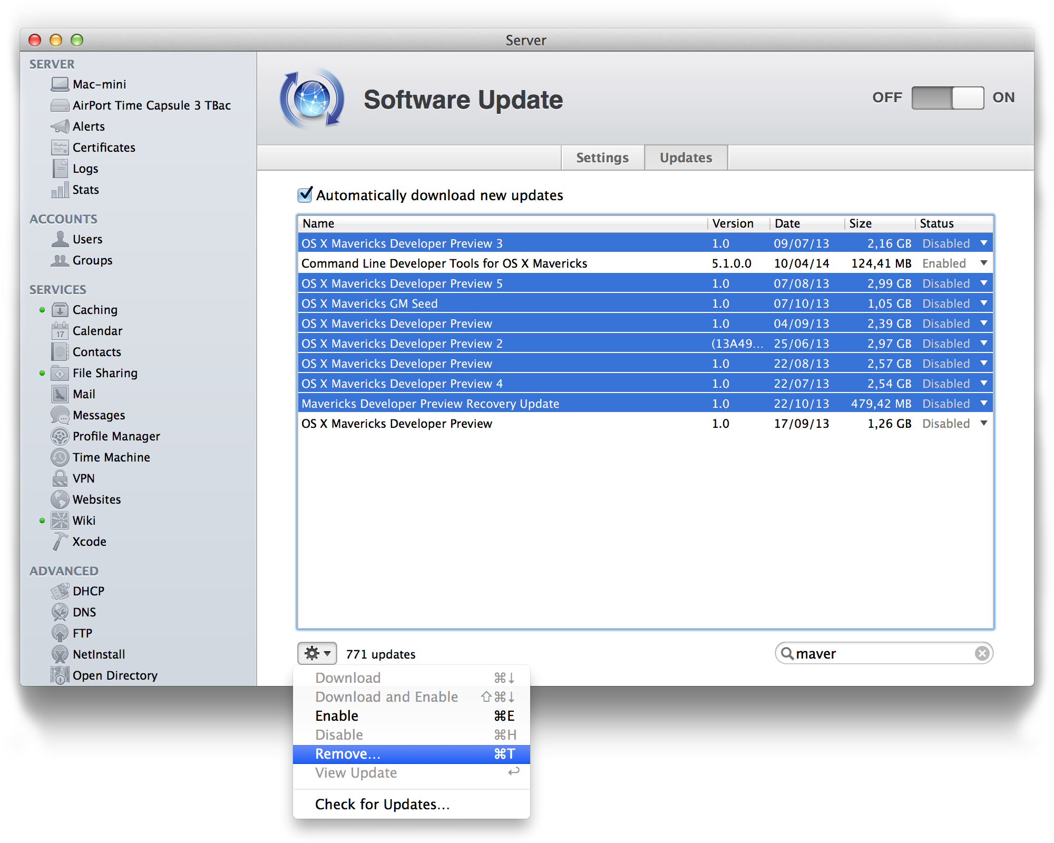1054x843 pixels.
Task: Open status dropdown for Mavericks Developer Preview 3
Action: pos(984,243)
